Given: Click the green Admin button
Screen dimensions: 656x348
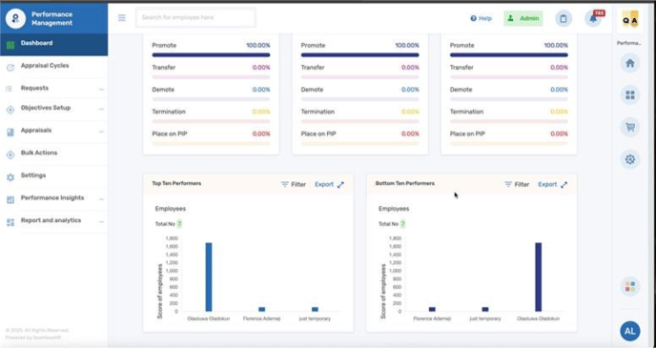Looking at the screenshot, I should click(x=523, y=18).
